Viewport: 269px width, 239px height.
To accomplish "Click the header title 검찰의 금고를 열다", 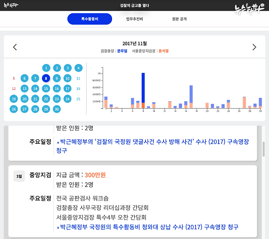I will [x=134, y=5].
